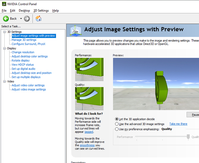Open the Desktop menu

[24, 11]
